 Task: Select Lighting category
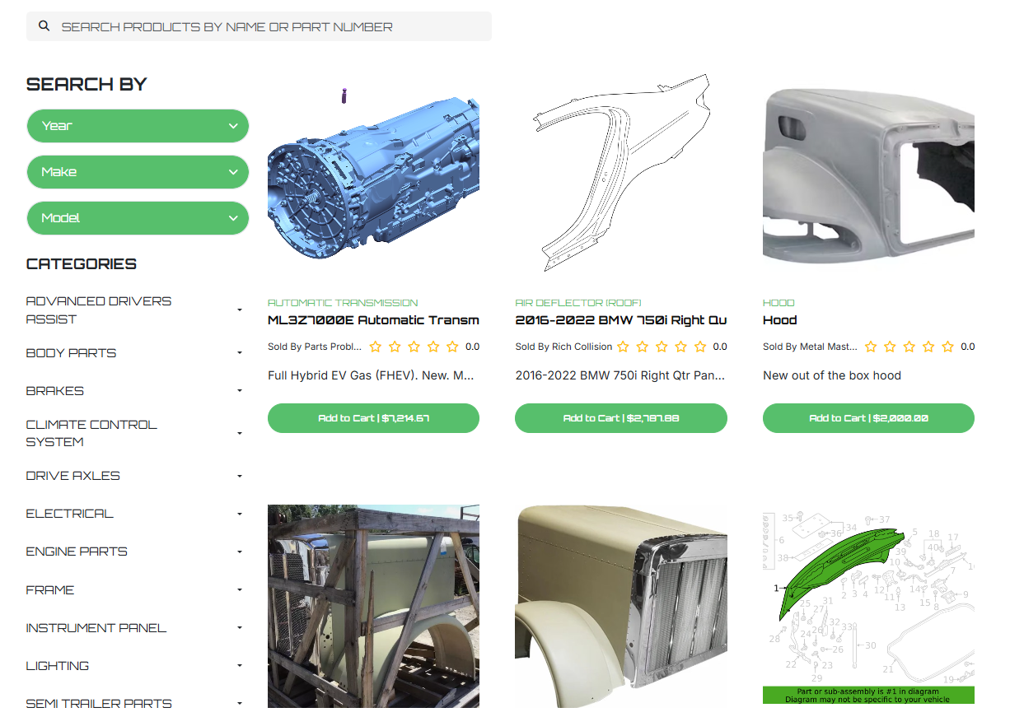(58, 666)
